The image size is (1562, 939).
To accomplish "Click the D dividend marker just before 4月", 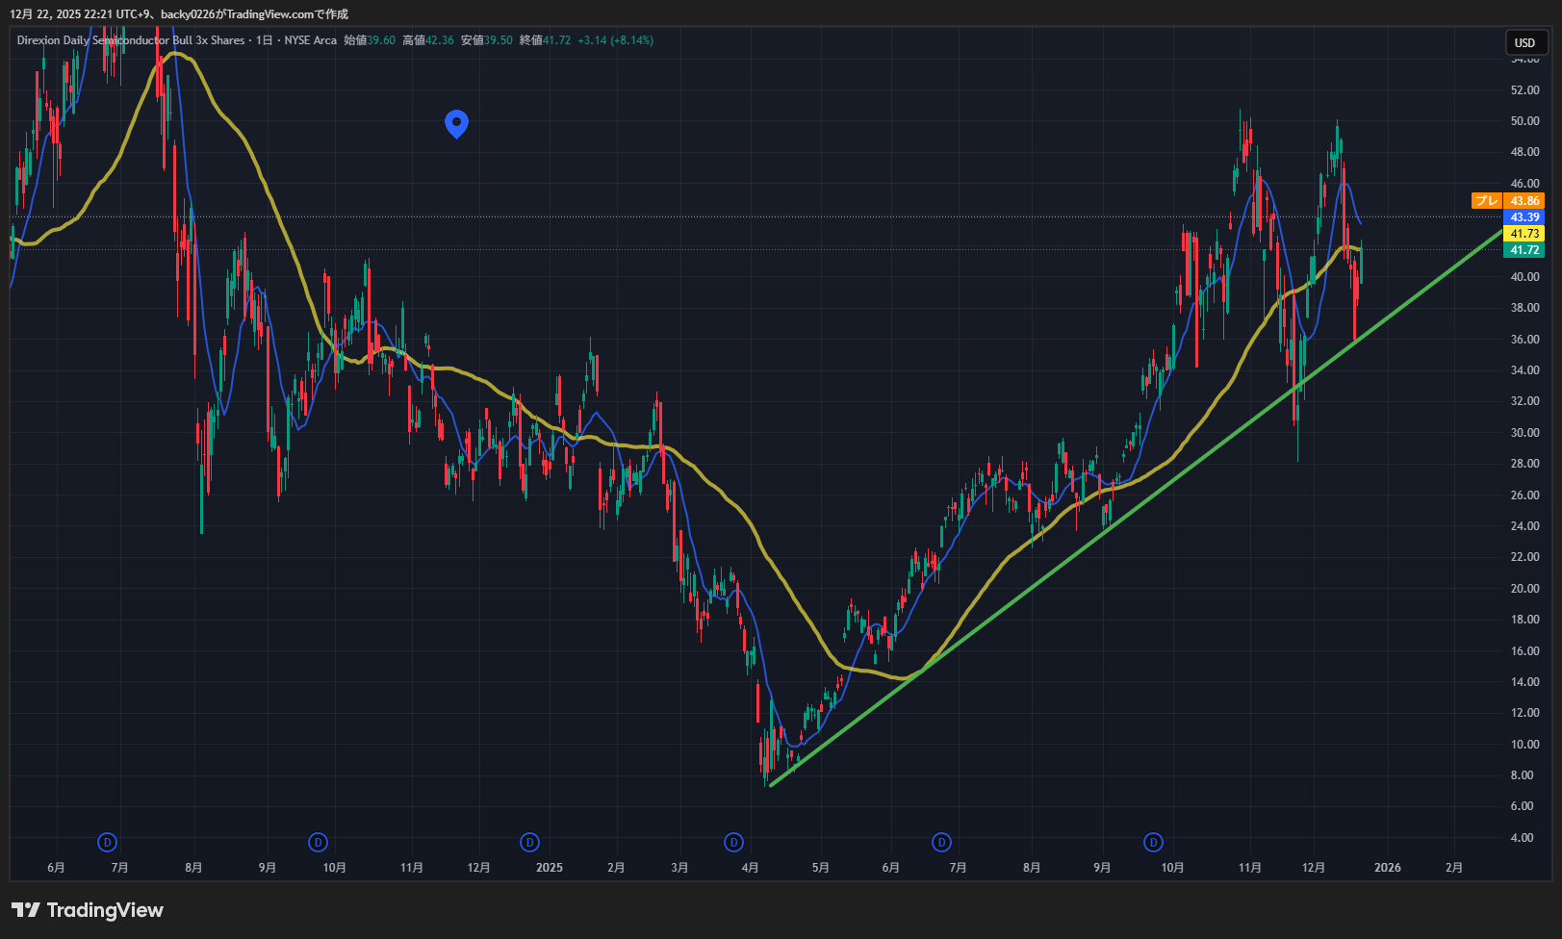I will 733,843.
